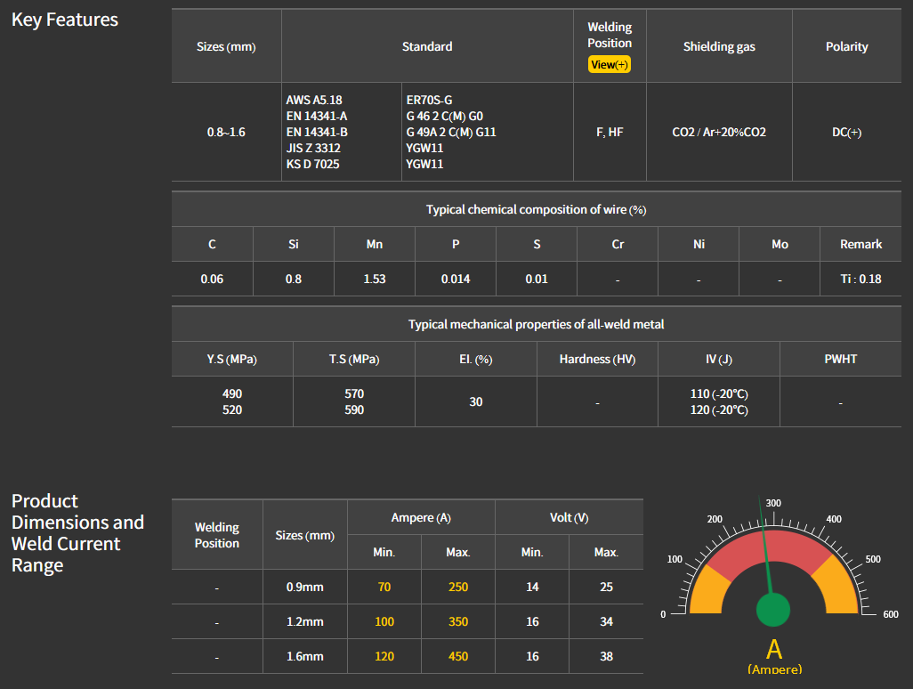Image resolution: width=913 pixels, height=689 pixels.
Task: Click the green knob of the ampere gauge
Action: tap(772, 611)
